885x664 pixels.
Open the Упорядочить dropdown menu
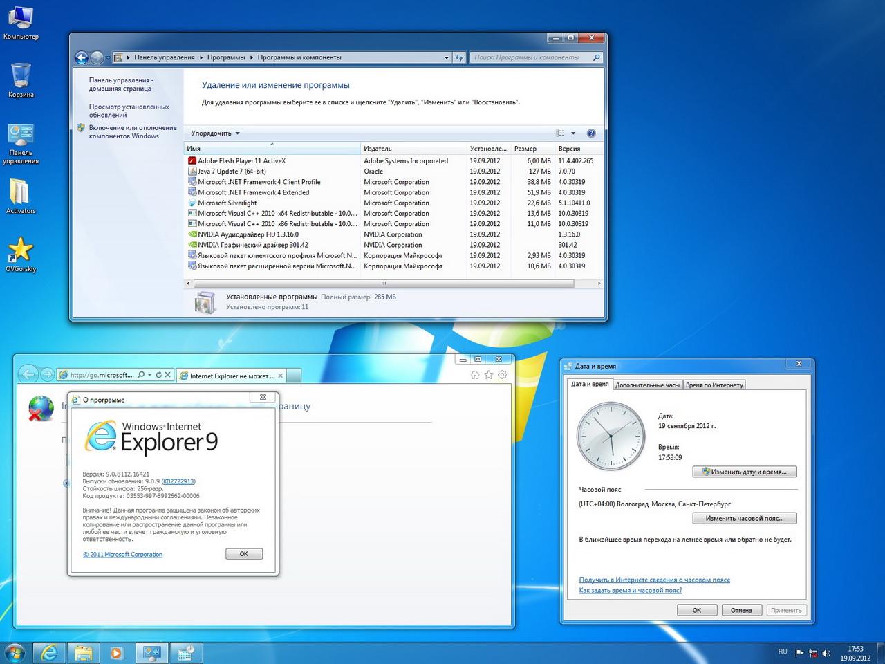click(x=216, y=133)
